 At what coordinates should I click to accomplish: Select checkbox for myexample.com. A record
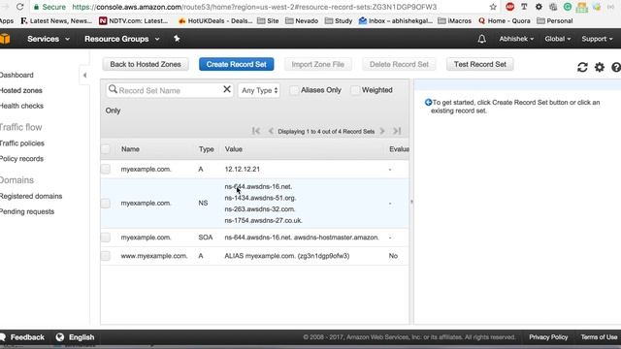(106, 169)
